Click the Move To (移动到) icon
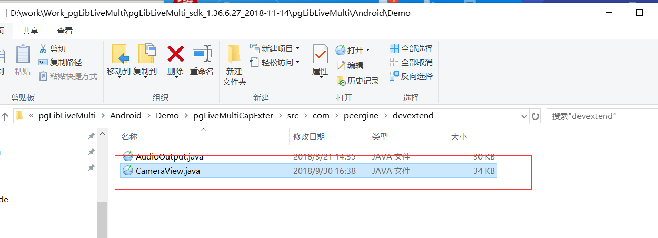Image resolution: width=658 pixels, height=238 pixels. coord(119,54)
